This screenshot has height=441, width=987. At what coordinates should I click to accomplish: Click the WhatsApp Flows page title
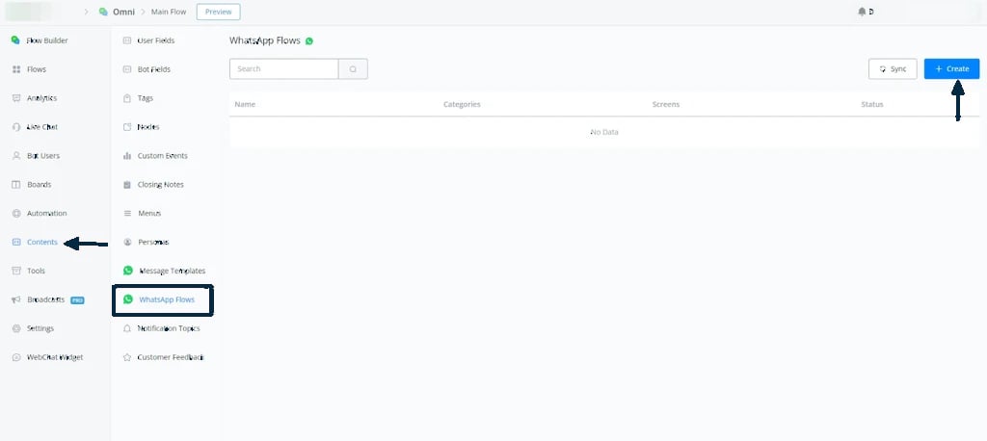[265, 40]
